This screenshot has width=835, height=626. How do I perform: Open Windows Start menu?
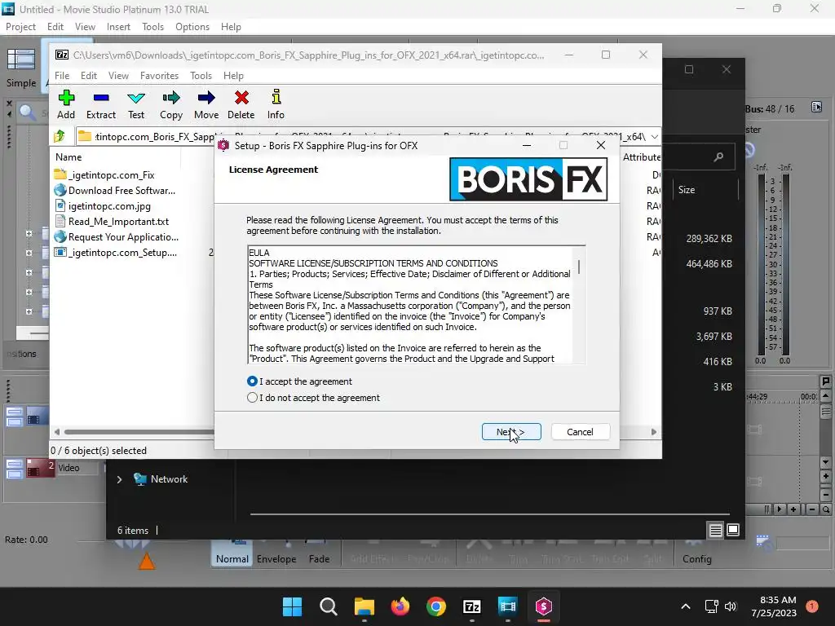pyautogui.click(x=293, y=606)
